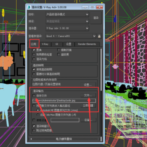Open the GI tab
Screen dimensions: 147x147
click(57, 44)
